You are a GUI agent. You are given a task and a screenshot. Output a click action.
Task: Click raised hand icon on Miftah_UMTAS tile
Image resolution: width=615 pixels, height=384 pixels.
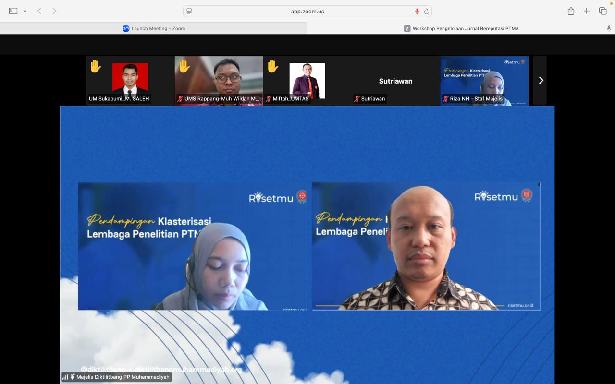click(x=273, y=66)
